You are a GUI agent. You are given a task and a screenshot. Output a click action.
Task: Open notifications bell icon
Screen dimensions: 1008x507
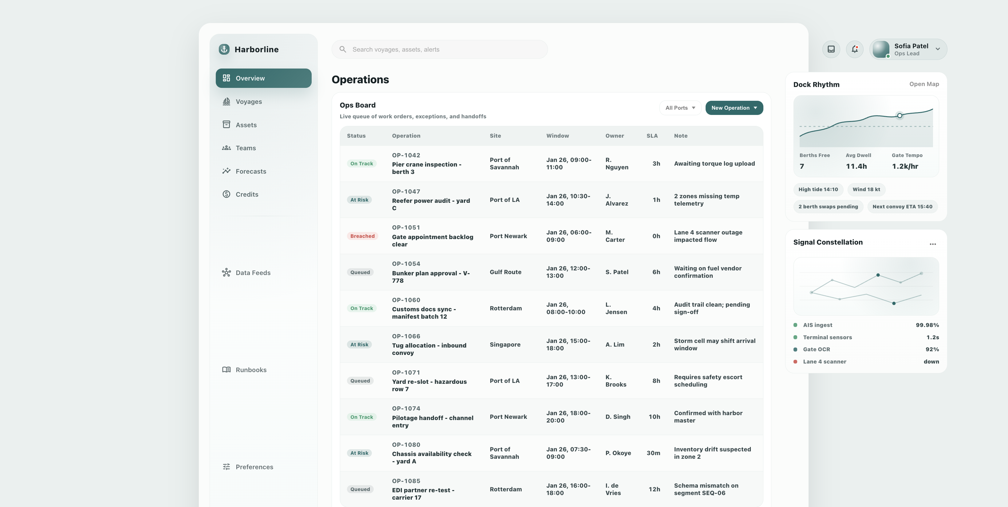click(855, 49)
